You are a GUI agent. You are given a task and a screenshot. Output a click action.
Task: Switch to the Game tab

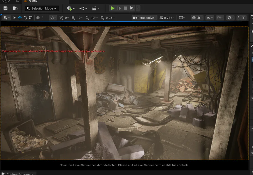pyautogui.click(x=33, y=1)
